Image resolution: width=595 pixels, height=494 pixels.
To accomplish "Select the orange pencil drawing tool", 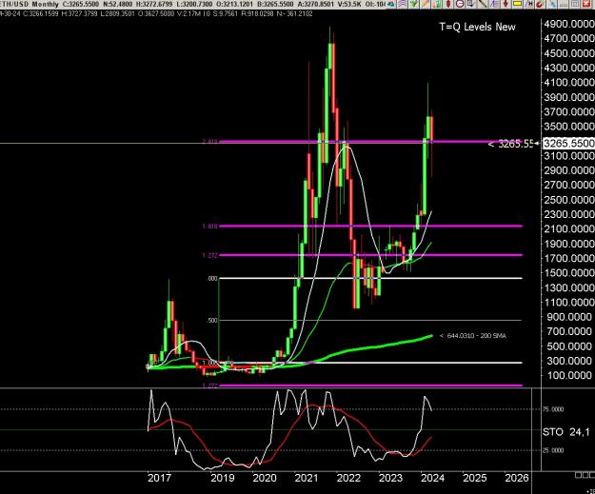I will click(x=425, y=4).
